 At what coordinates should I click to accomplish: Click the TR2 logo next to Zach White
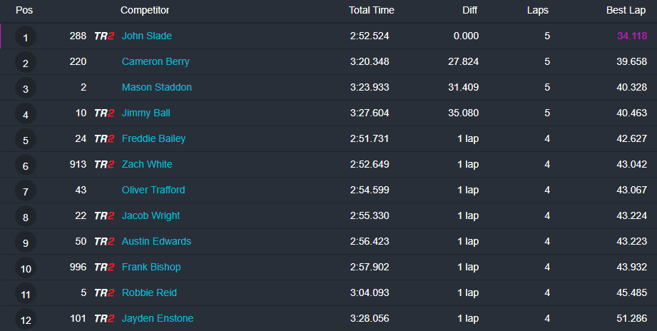[x=104, y=165]
